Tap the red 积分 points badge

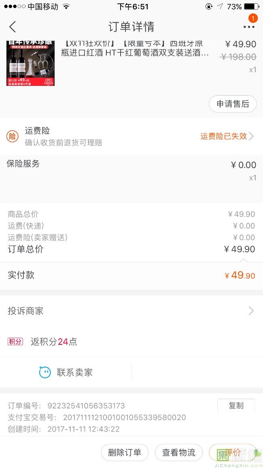pos(15,342)
